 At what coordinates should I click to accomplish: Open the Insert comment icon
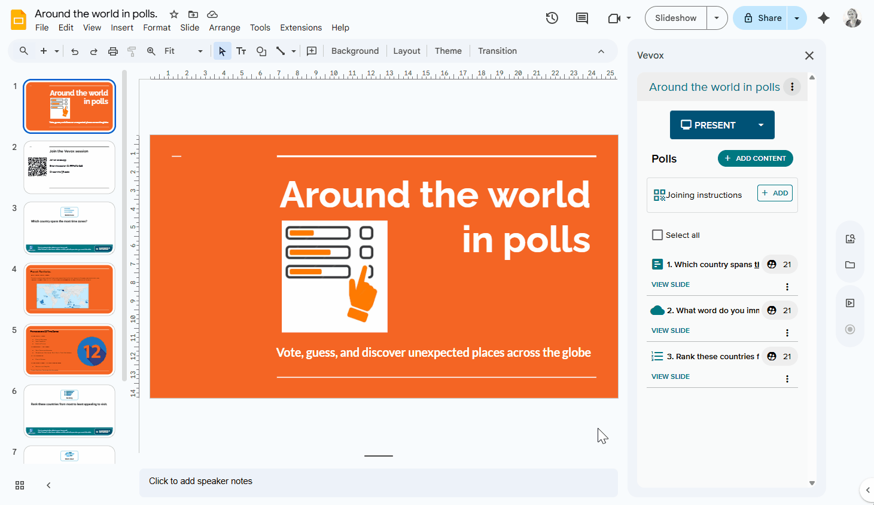point(581,18)
